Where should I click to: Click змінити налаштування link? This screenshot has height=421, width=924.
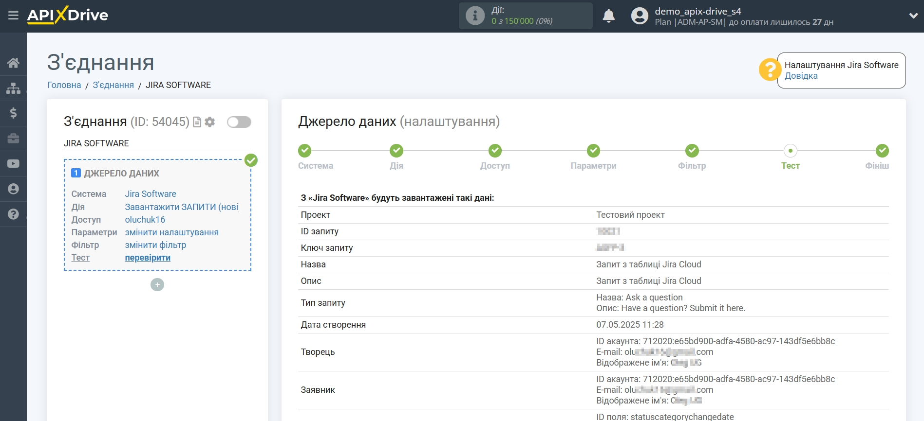pos(171,232)
